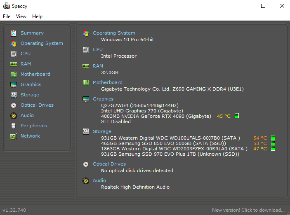Click the Peripherals mouse icon in sidebar
This screenshot has height=215, width=290.
coord(14,126)
